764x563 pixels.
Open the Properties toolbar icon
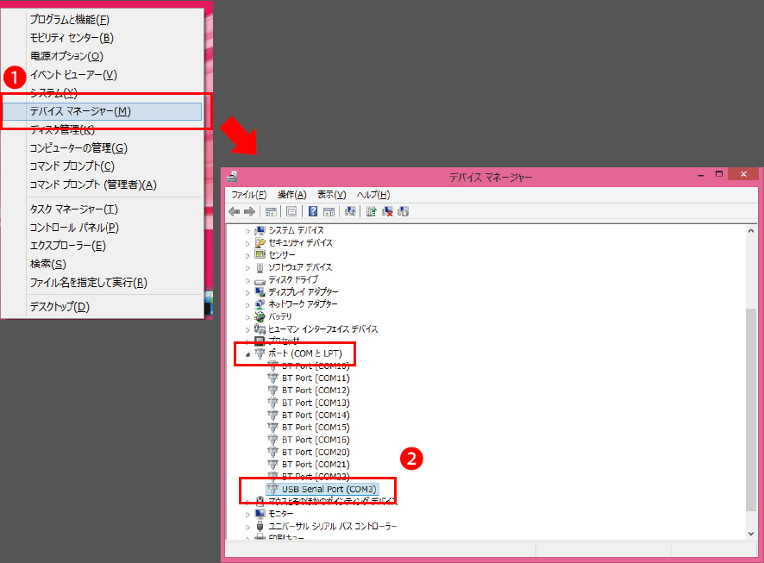pos(291,211)
